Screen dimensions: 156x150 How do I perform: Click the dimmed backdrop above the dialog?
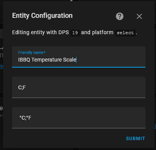click(x=38, y=0)
